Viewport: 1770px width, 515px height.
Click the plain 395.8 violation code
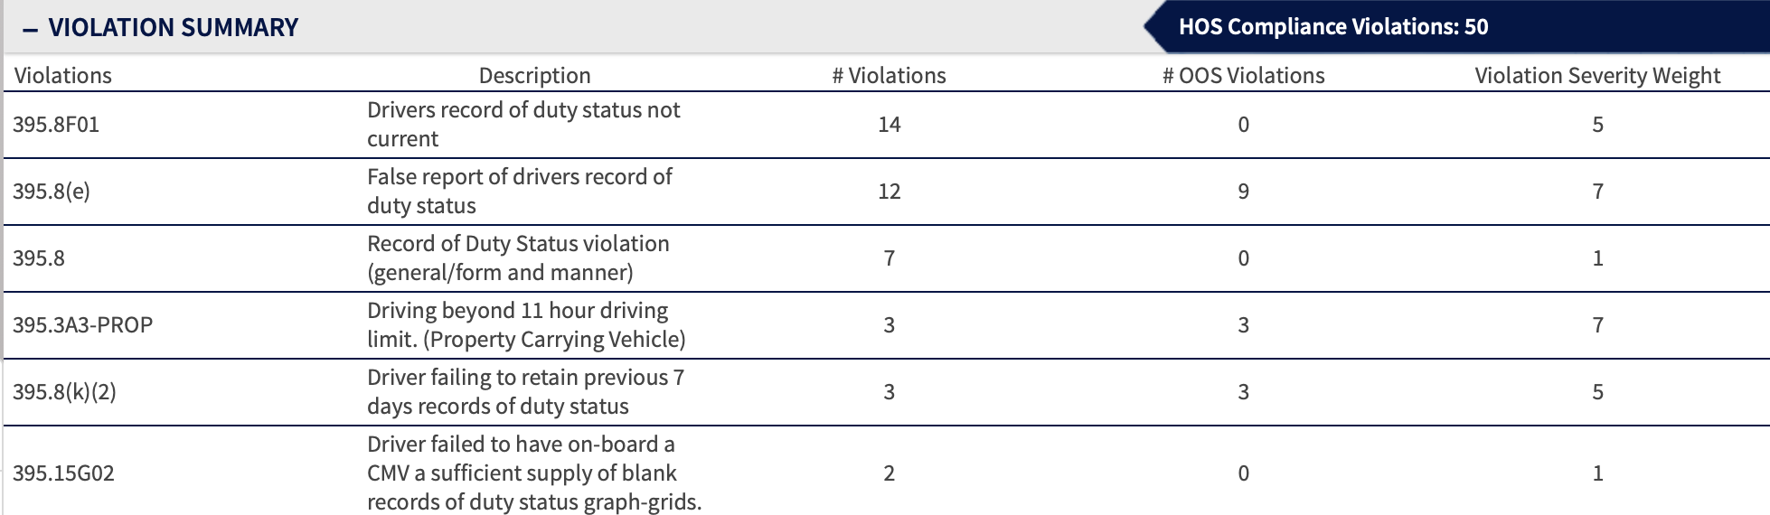click(x=39, y=258)
